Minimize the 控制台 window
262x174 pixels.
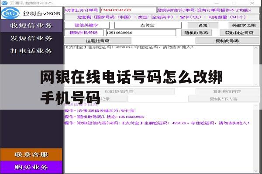point(217,3)
